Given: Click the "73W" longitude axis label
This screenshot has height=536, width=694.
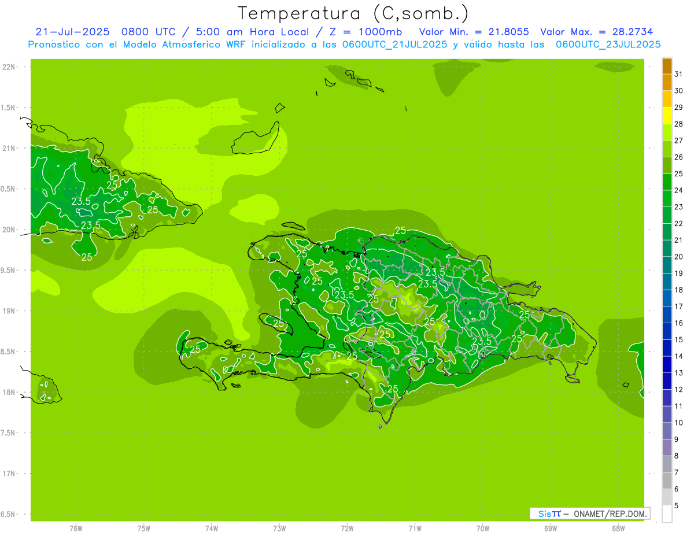Looking at the screenshot, I should click(x=279, y=528).
